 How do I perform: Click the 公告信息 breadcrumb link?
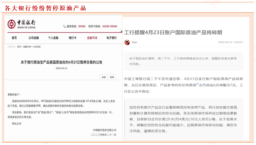37,47
